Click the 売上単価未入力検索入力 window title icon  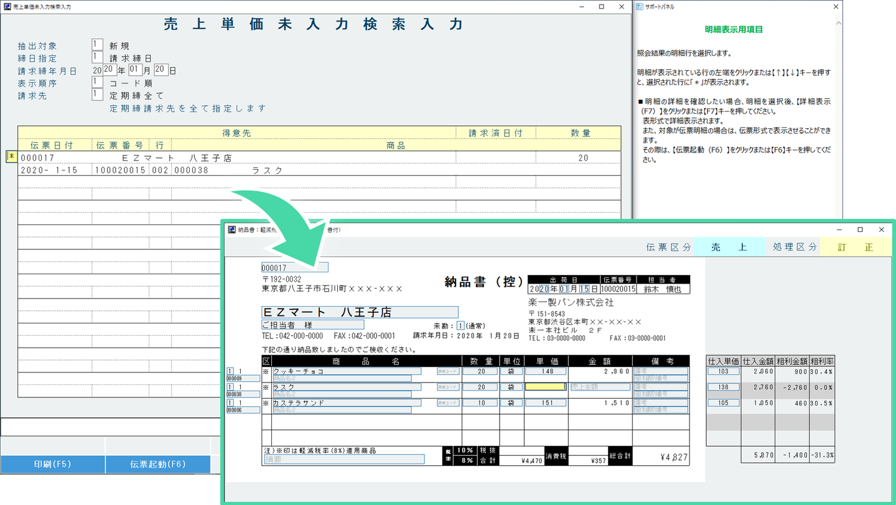click(7, 7)
